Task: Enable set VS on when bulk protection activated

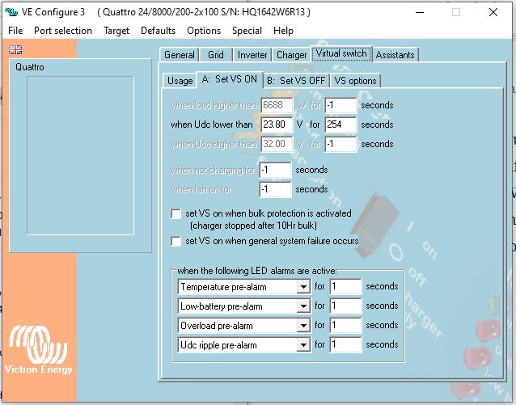Action: [x=176, y=213]
